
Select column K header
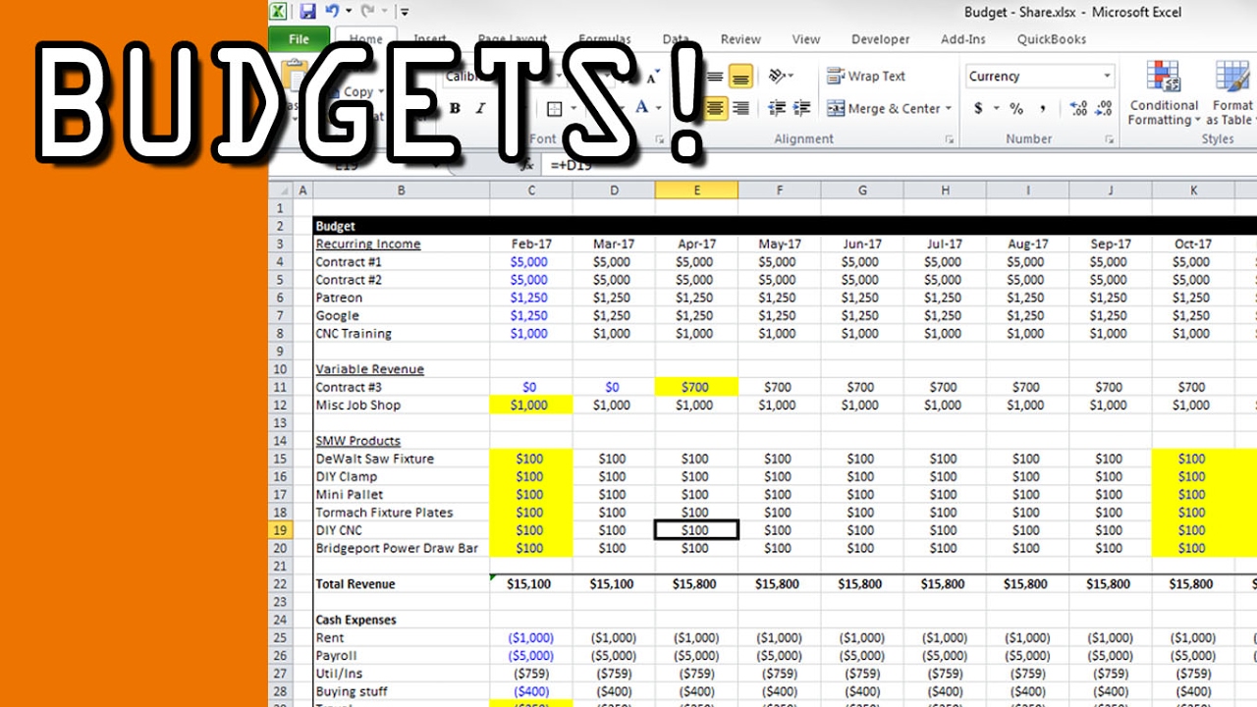pyautogui.click(x=1193, y=190)
